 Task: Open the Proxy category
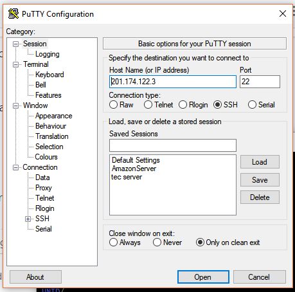tap(44, 188)
